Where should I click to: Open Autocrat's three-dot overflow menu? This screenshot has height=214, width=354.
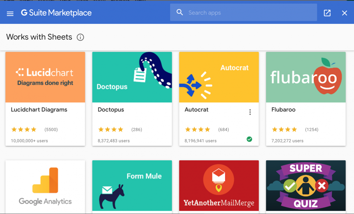(250, 112)
